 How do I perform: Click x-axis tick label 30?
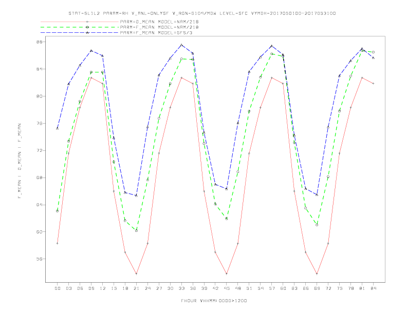tap(170, 288)
